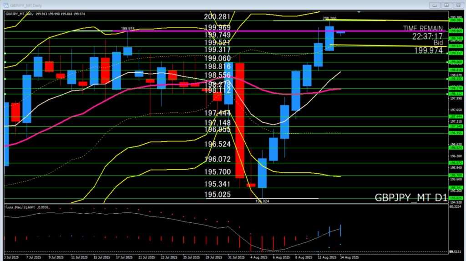Select the large red 31 Jul candlestick
Viewport: 466px width, 261px height.
(x=240, y=120)
